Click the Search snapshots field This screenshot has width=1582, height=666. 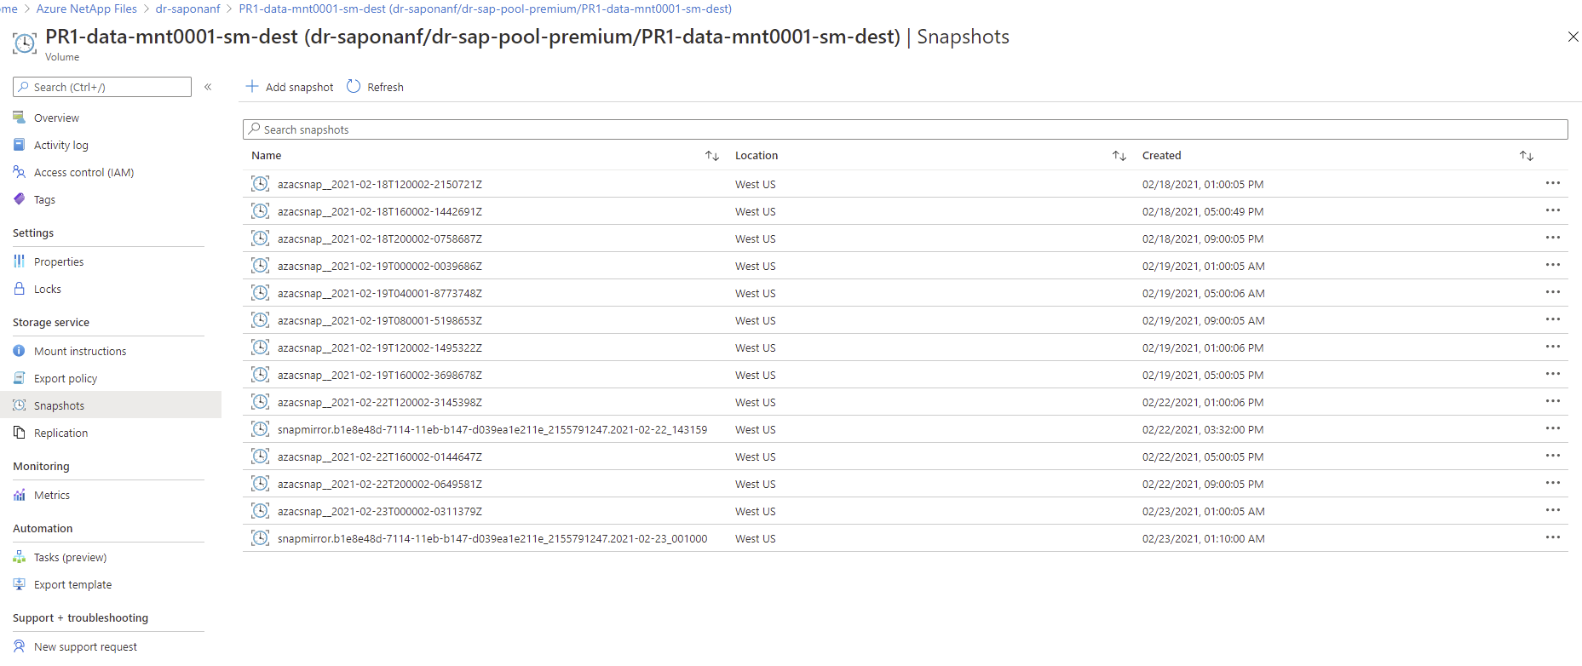(x=905, y=129)
